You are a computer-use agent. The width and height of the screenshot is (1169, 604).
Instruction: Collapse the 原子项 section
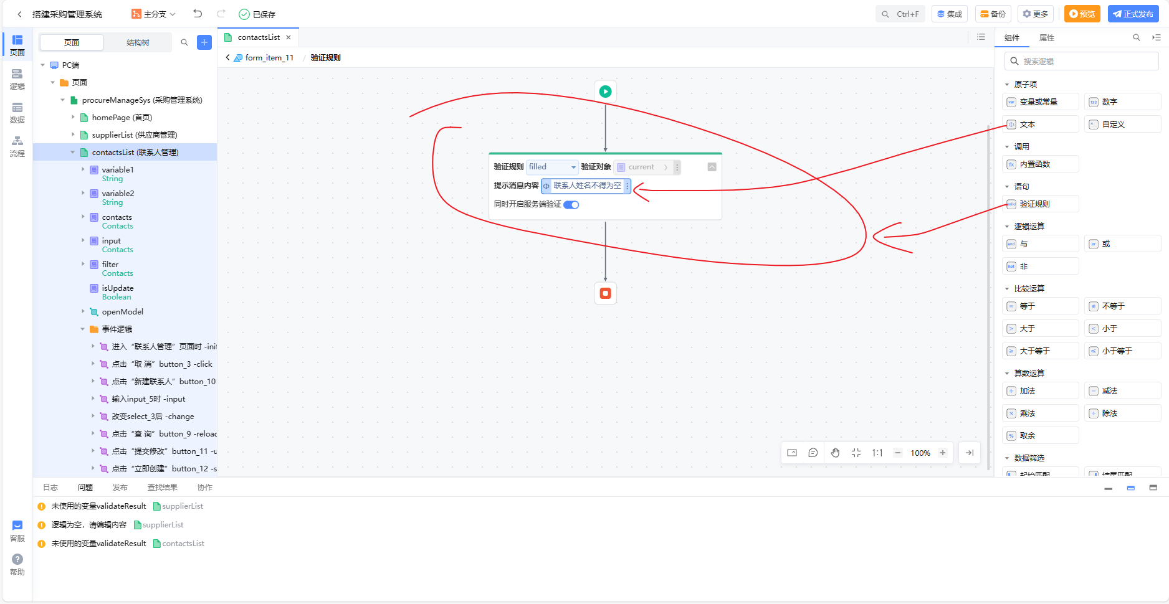click(1007, 85)
